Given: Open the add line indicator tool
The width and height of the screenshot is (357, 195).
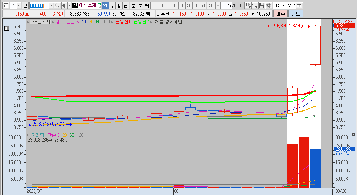Looking at the screenshot, I should [x=255, y=5].
